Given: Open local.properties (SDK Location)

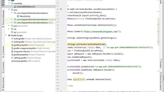Looking at the screenshot, I should coord(27,61).
